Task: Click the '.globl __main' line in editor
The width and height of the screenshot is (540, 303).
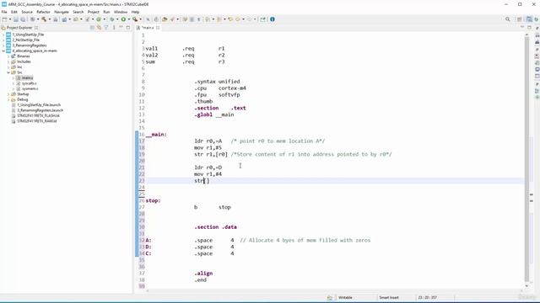Action: pos(214,114)
